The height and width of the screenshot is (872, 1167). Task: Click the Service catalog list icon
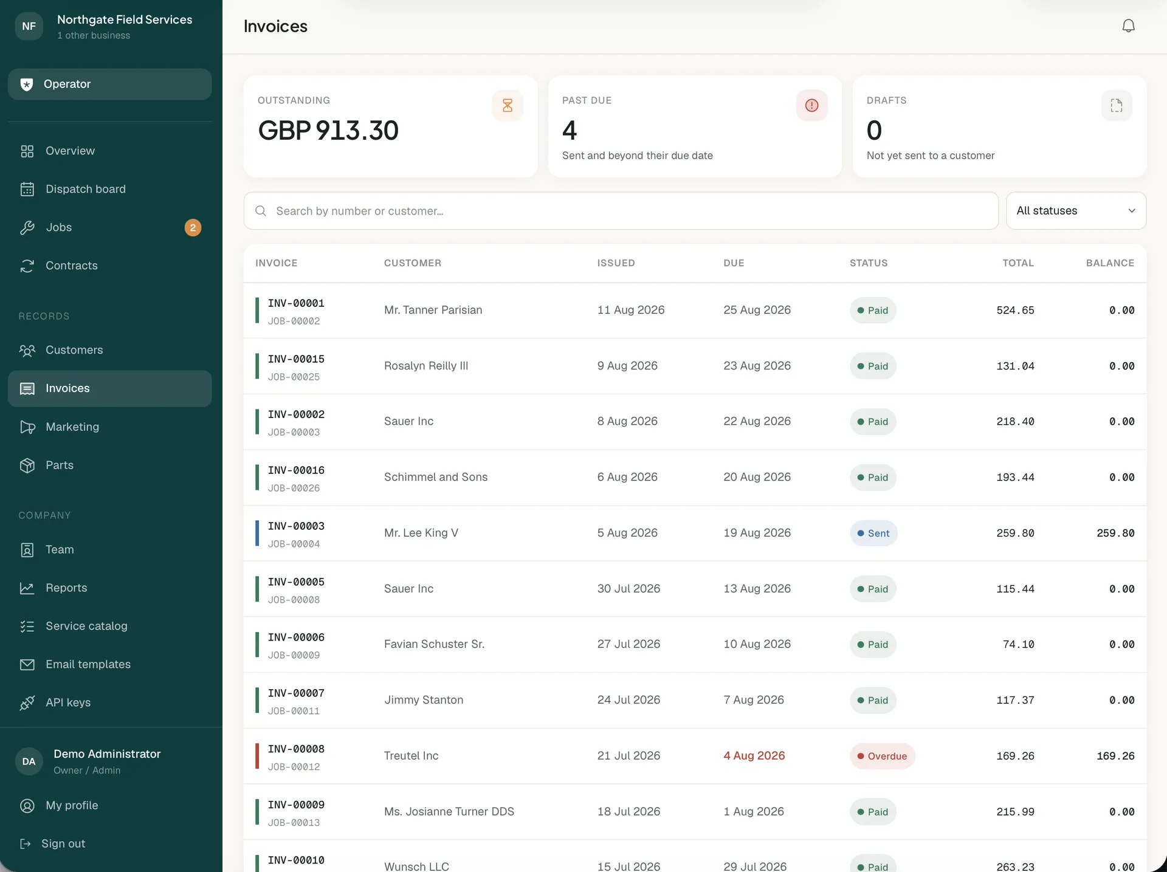[27, 627]
